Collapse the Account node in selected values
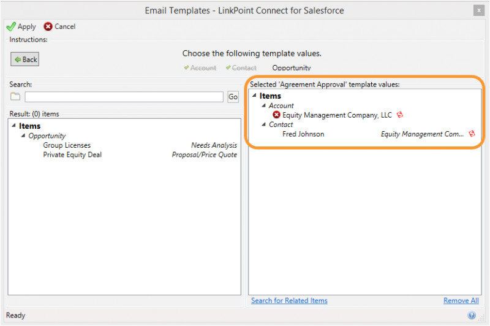The height and width of the screenshot is (326, 490). coord(264,105)
